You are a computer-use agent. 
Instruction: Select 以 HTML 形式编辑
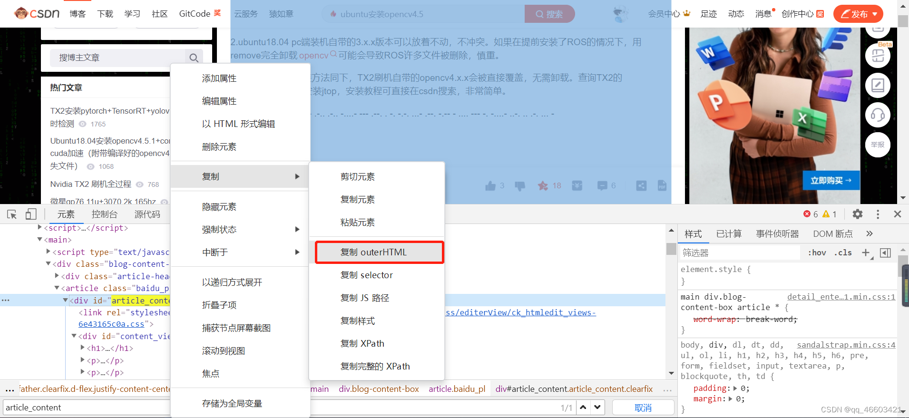[240, 124]
